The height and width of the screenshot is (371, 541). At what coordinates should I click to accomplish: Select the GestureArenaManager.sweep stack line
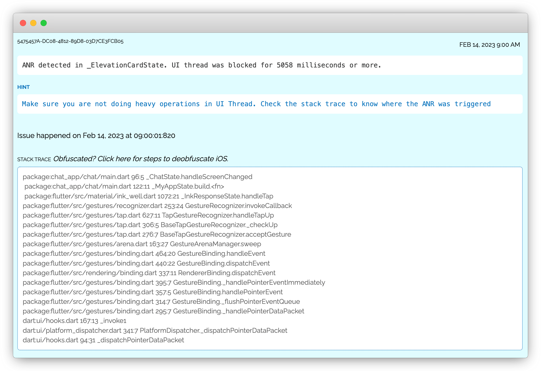(x=142, y=244)
